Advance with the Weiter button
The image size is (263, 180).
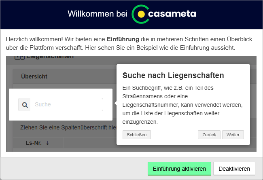pos(233,135)
